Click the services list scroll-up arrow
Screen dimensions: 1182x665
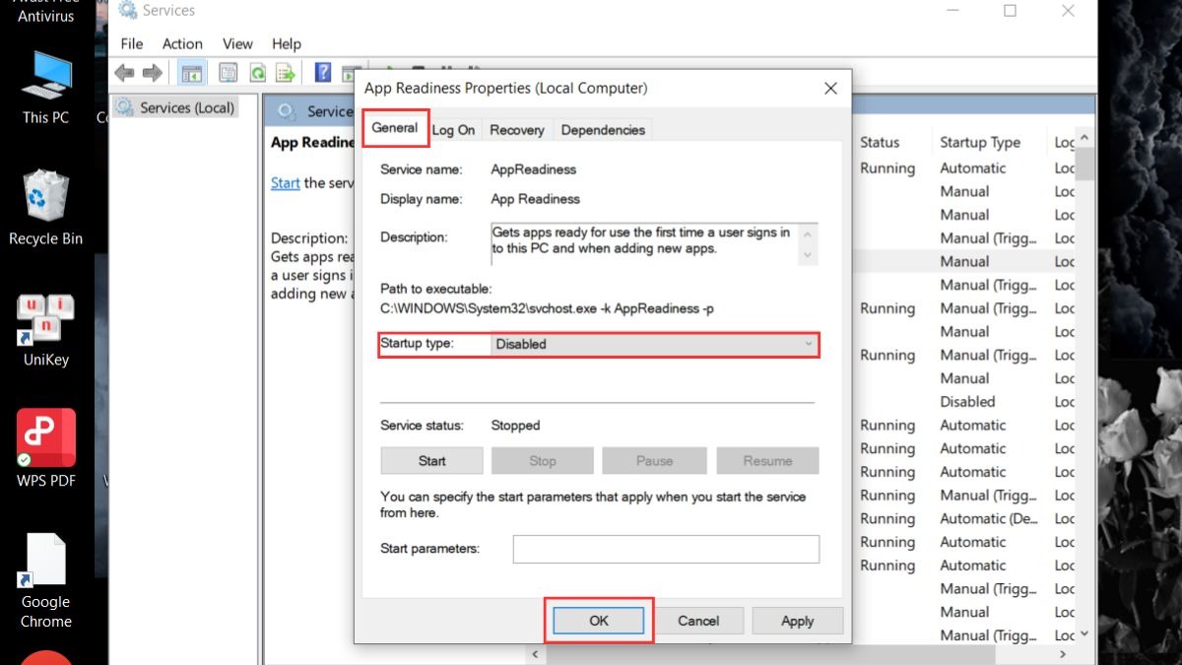[x=1084, y=139]
